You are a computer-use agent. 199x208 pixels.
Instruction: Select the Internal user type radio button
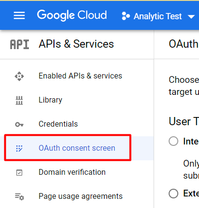point(173,141)
